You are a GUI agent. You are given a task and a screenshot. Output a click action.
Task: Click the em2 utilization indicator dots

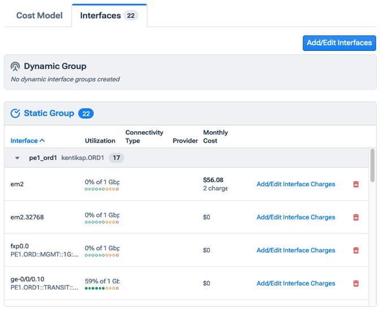(x=102, y=190)
